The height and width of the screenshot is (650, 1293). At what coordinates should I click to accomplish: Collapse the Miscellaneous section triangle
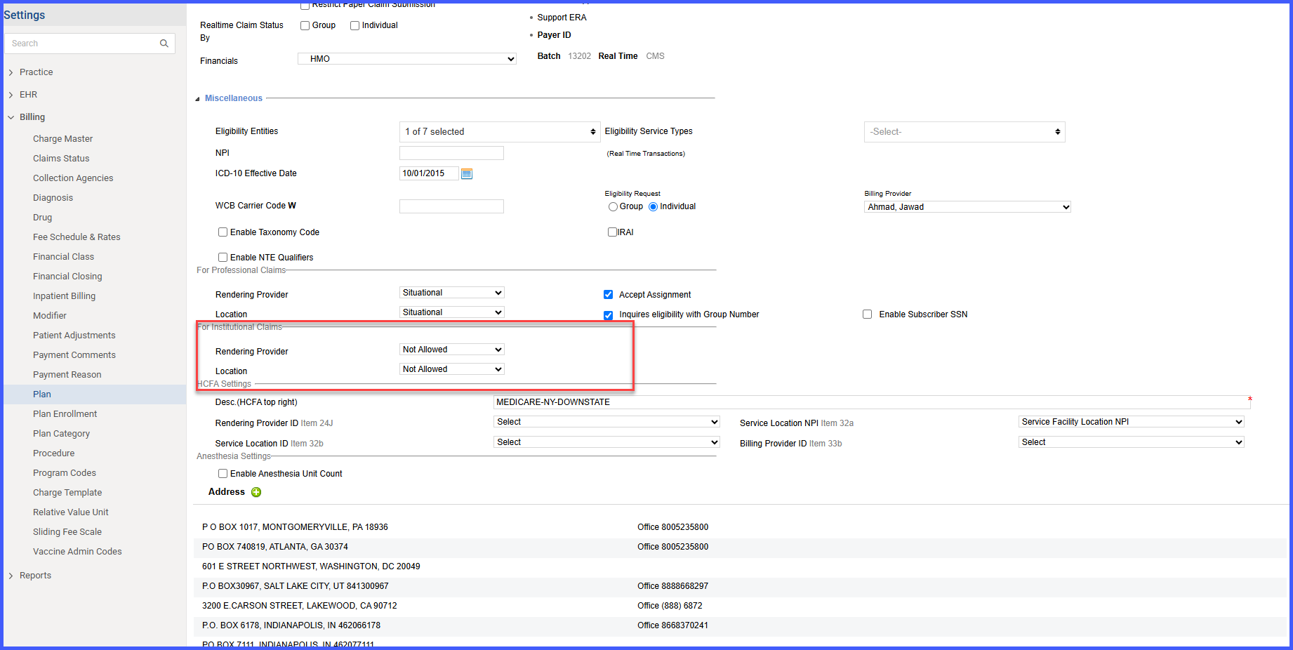coord(197,99)
